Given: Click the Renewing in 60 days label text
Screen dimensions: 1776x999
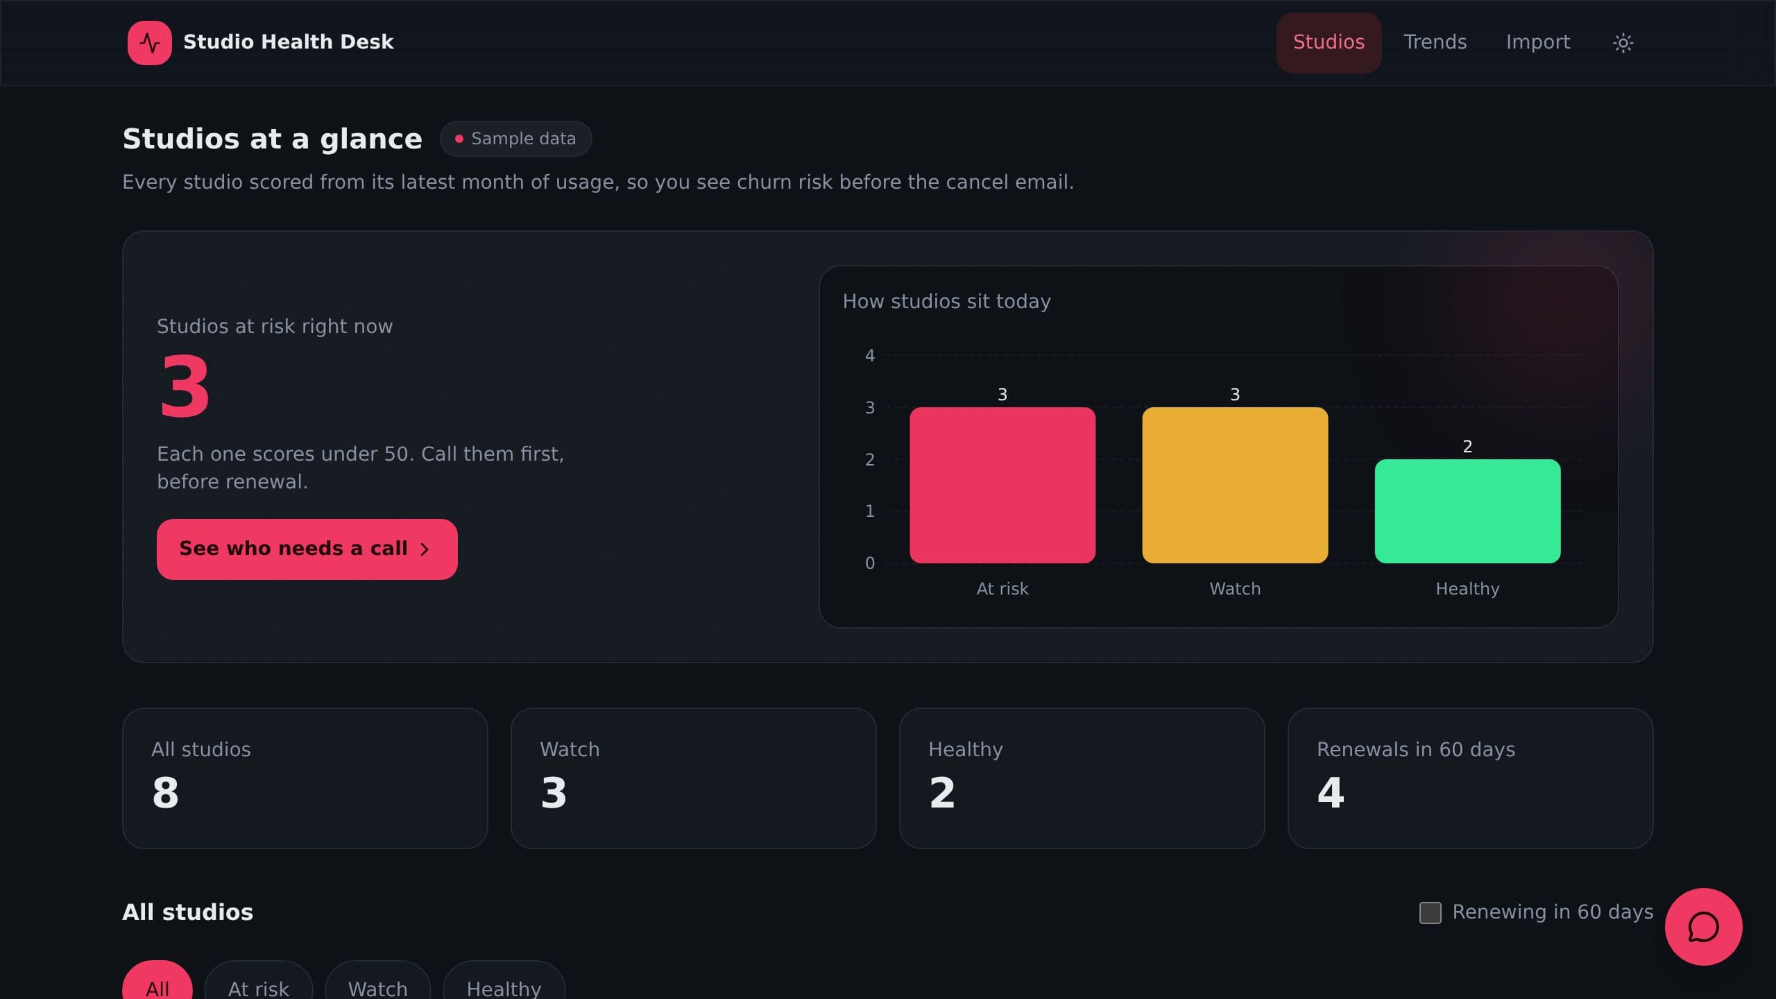Looking at the screenshot, I should 1553,912.
